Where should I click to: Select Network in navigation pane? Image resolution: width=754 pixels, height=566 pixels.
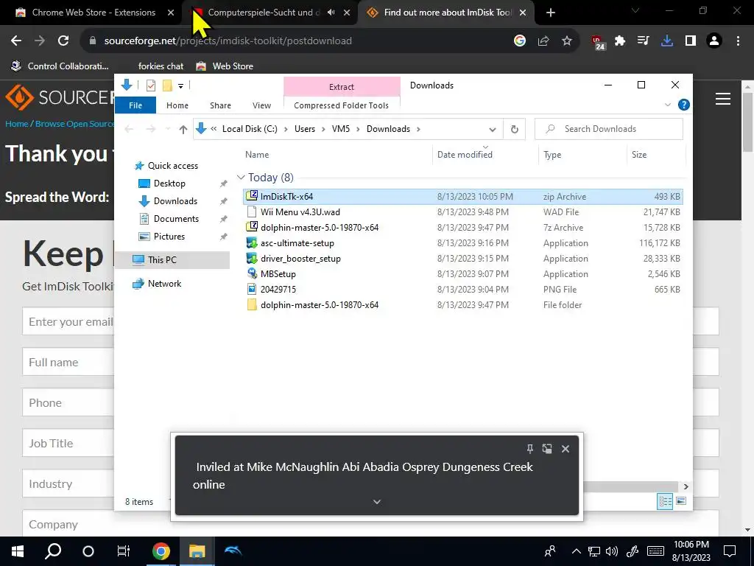[164, 284]
